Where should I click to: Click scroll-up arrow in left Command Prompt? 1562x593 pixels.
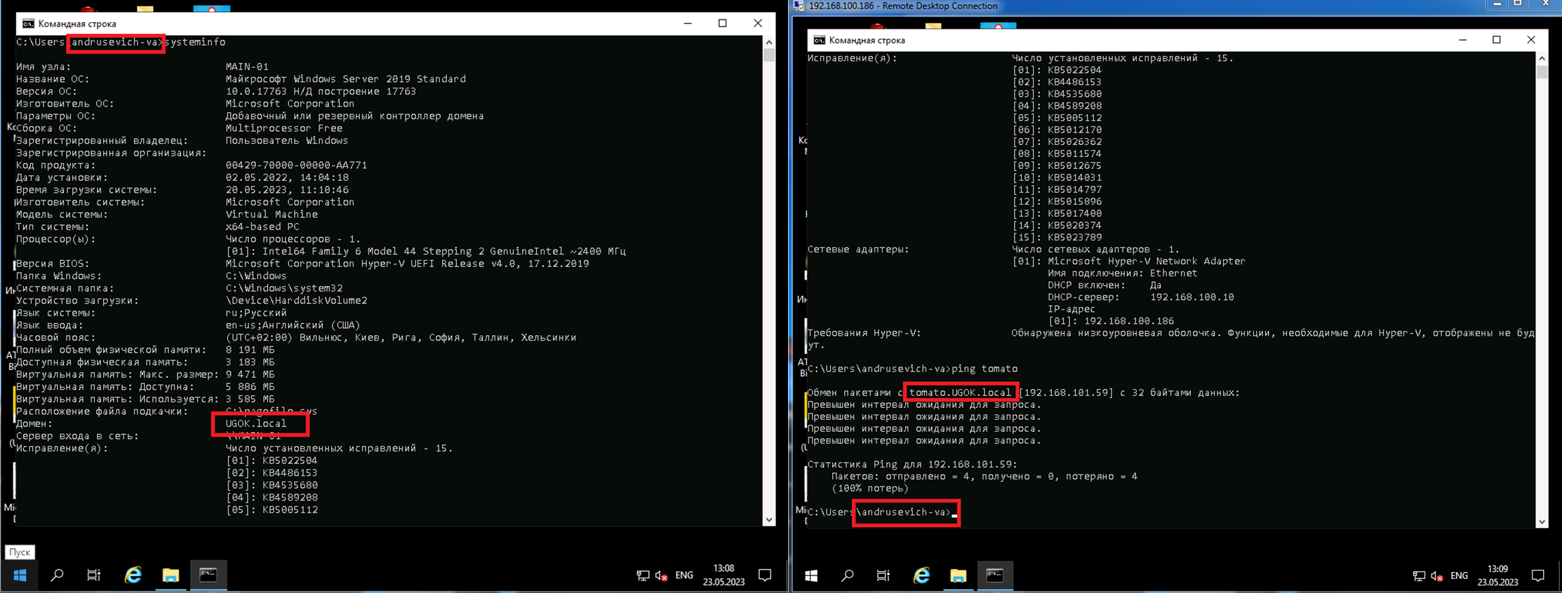pyautogui.click(x=769, y=42)
